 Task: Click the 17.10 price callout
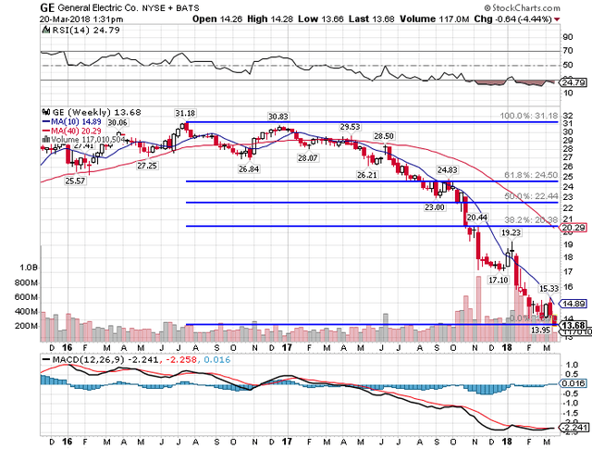[x=499, y=281]
